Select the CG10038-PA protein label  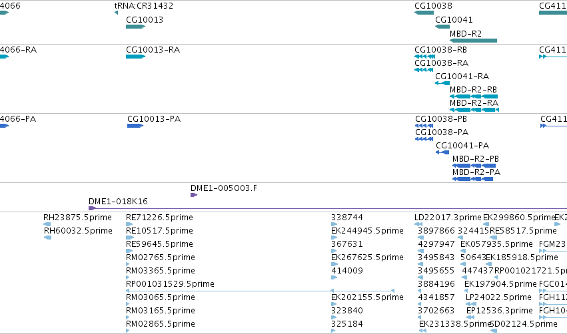(442, 132)
